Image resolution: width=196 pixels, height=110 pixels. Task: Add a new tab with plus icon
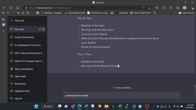[3, 31]
